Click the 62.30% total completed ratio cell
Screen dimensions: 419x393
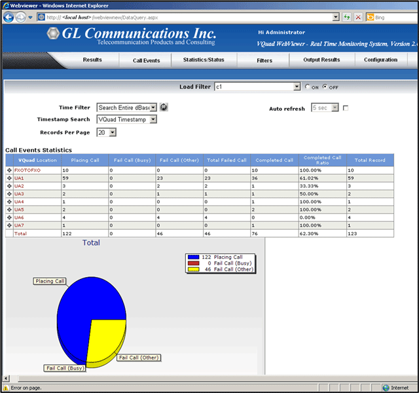coord(323,233)
